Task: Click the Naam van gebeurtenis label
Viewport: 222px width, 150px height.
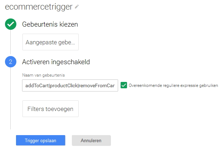Action: click(x=43, y=75)
